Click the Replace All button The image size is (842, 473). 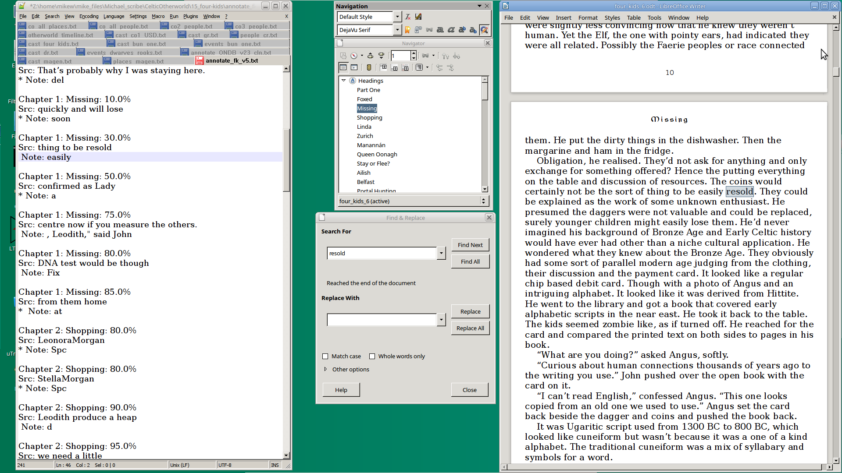tap(470, 328)
